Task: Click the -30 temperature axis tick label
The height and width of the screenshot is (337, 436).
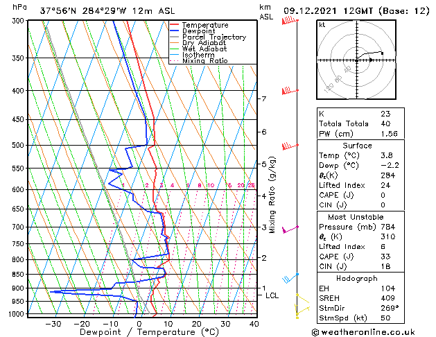Action: tap(53, 324)
